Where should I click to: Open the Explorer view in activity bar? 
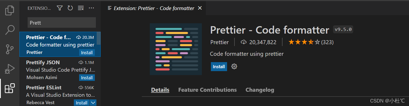tap(10, 10)
